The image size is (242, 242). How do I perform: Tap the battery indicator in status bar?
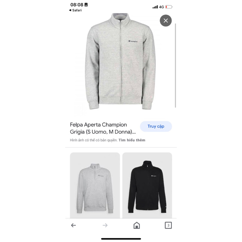click(169, 7)
